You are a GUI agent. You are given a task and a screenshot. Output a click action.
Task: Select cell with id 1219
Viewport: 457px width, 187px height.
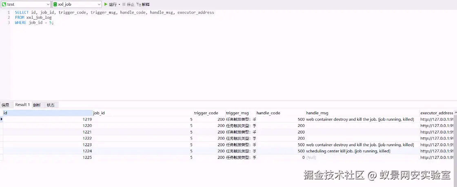(x=47, y=119)
